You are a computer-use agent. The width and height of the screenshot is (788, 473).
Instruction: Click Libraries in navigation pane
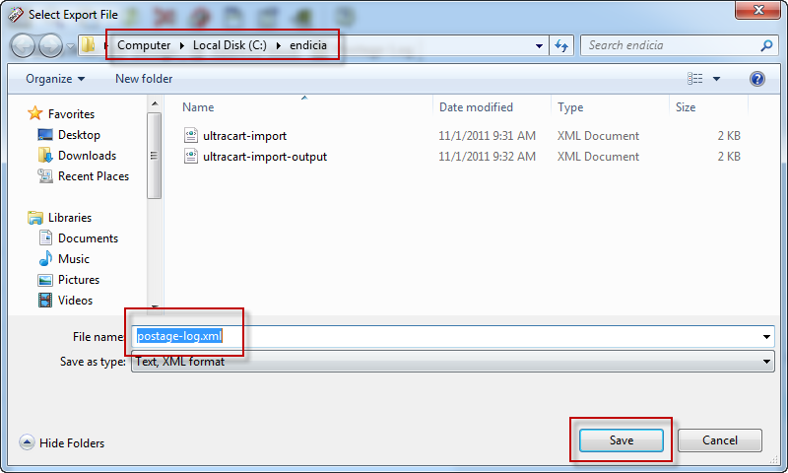point(70,218)
